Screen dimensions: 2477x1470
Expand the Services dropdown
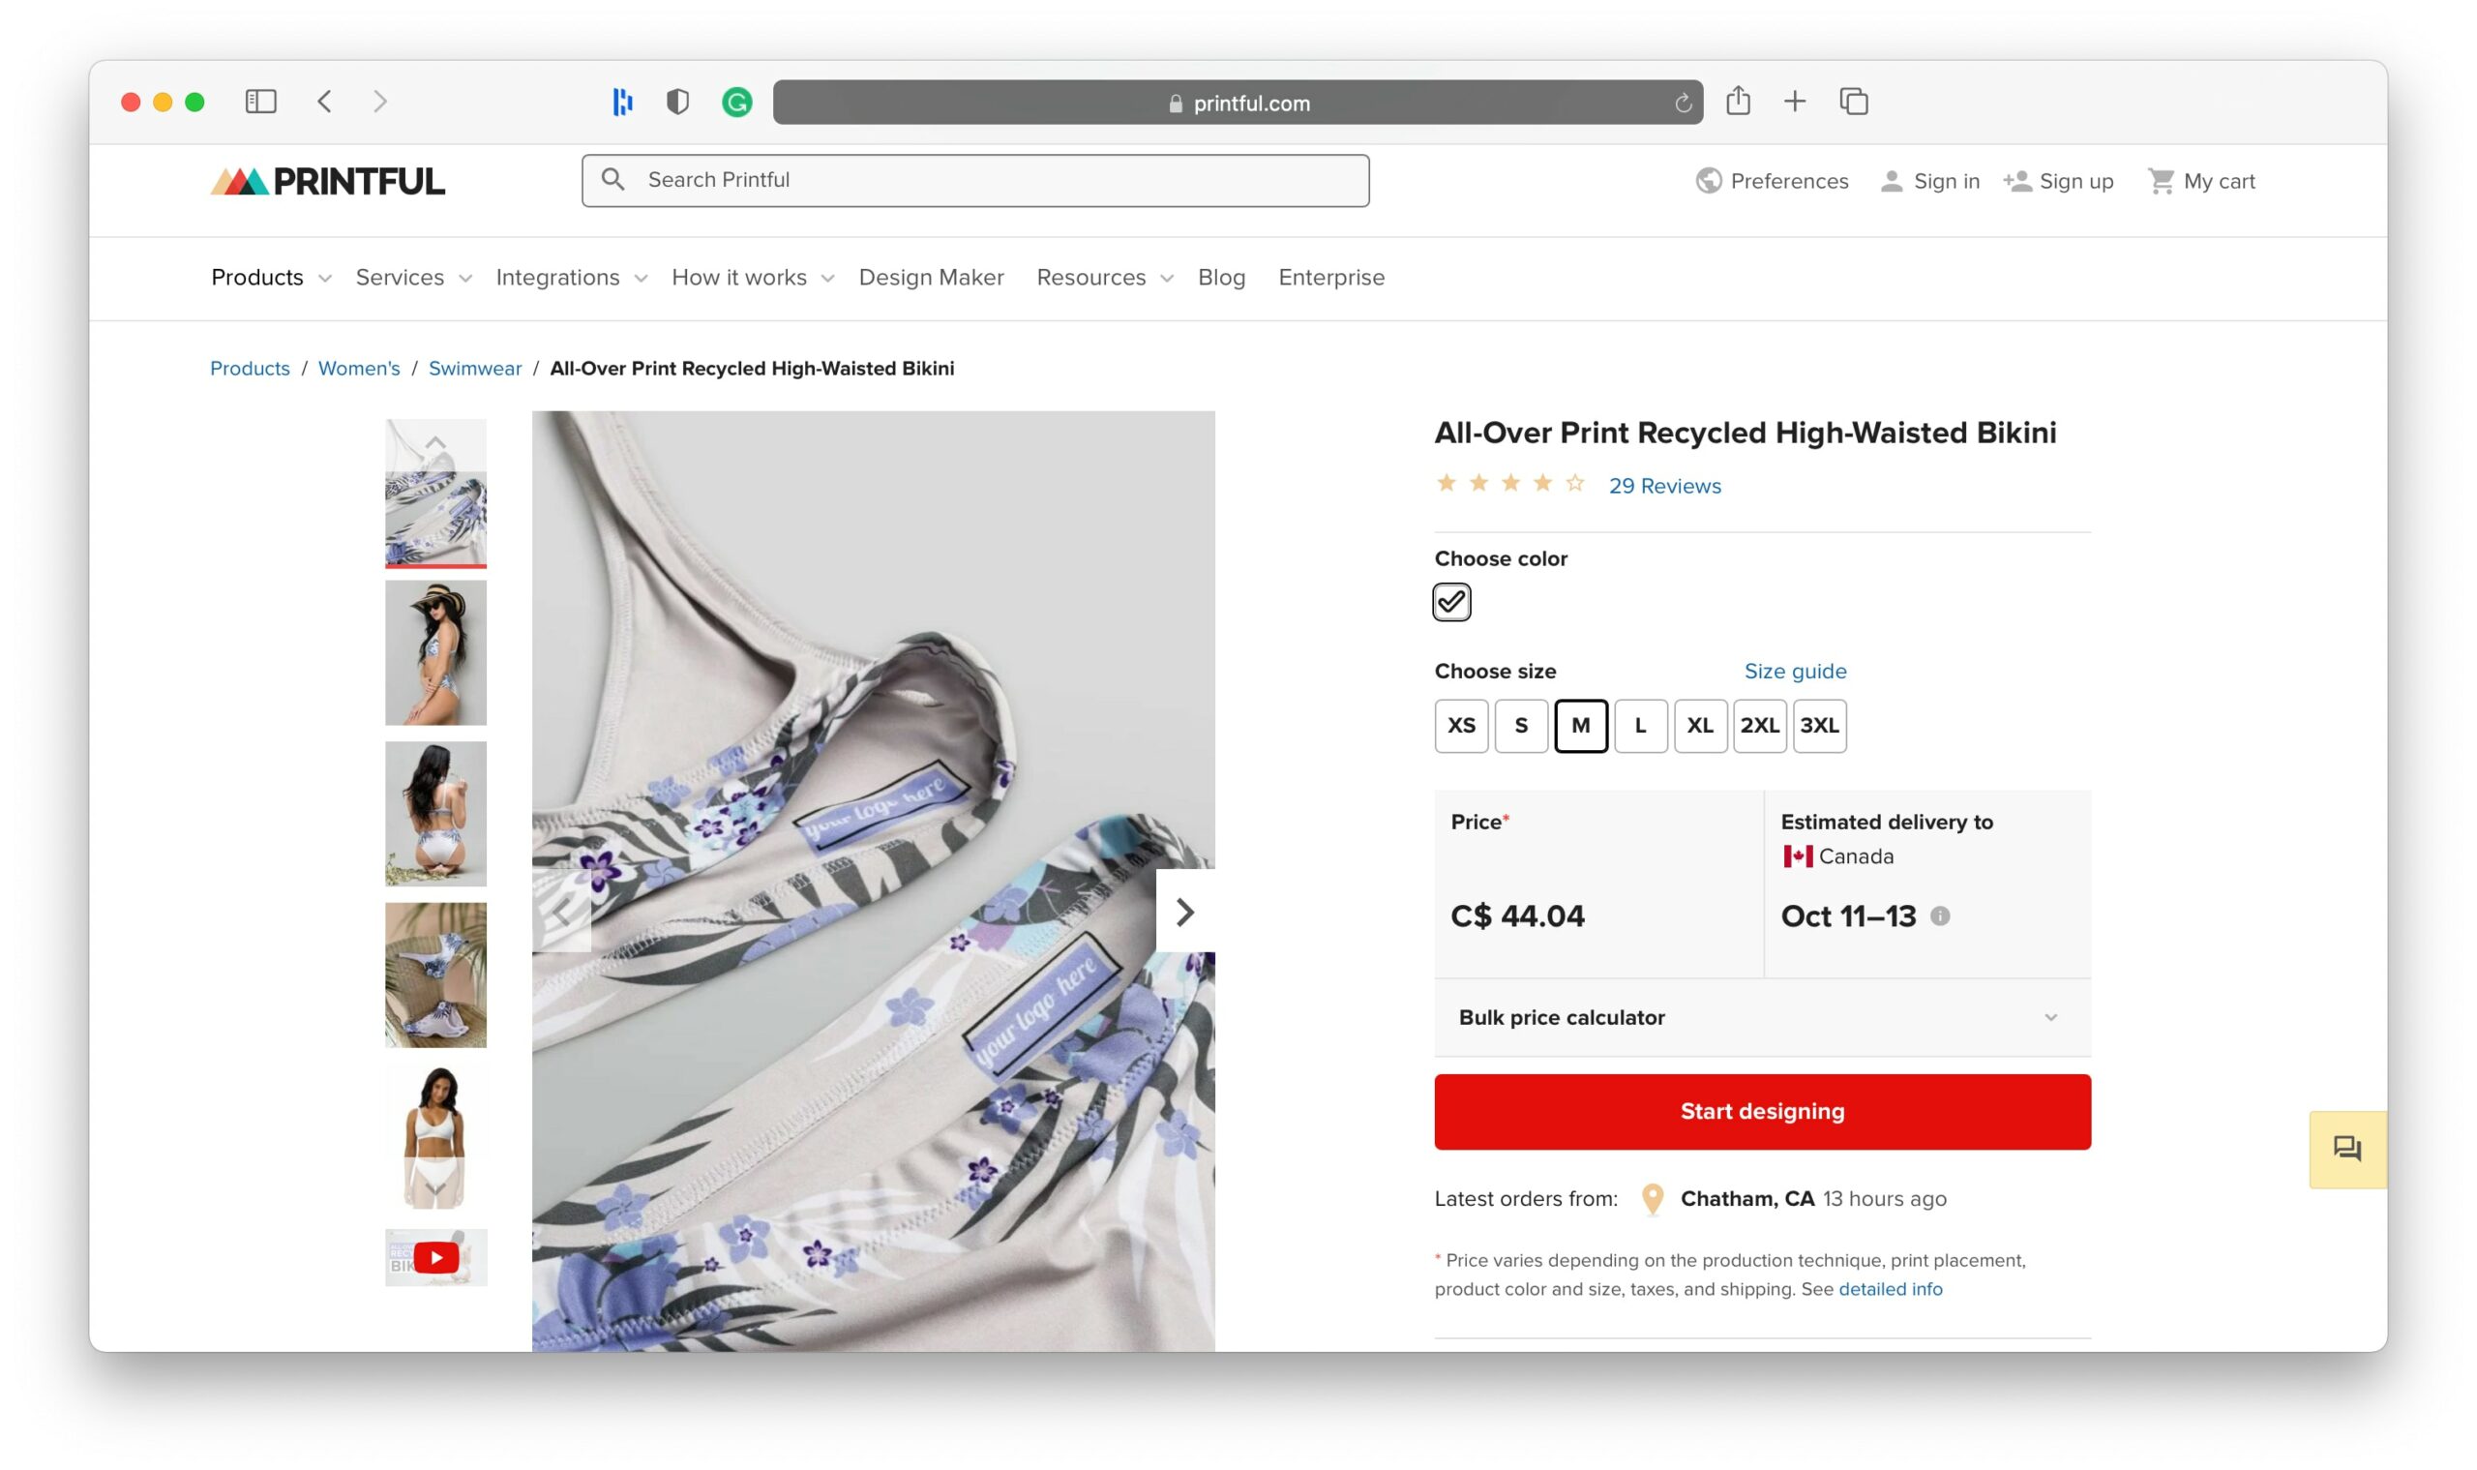click(401, 278)
